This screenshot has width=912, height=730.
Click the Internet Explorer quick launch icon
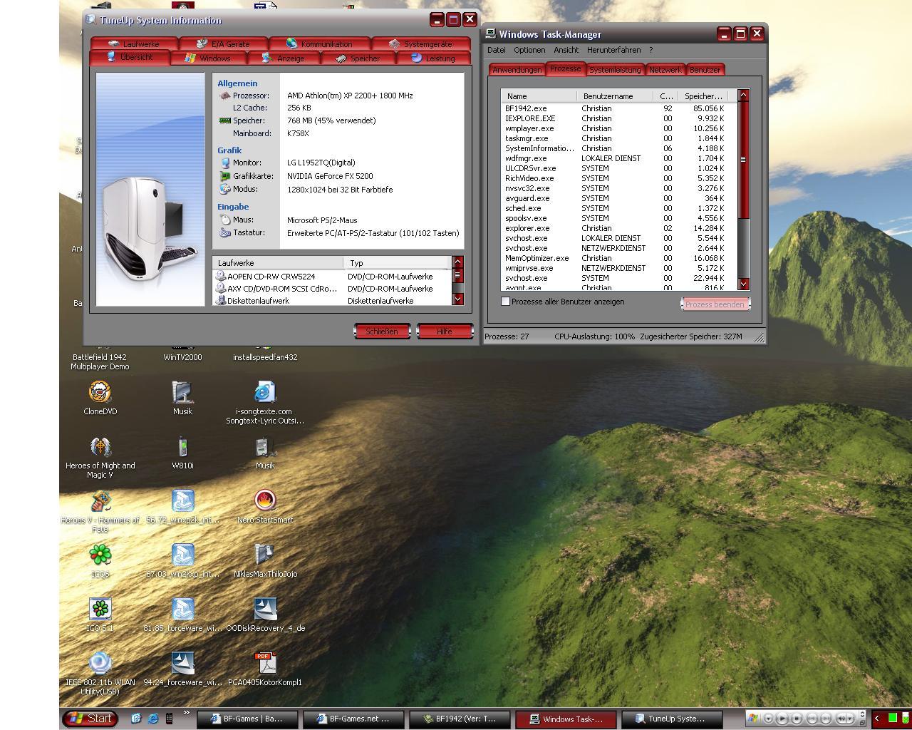click(152, 719)
